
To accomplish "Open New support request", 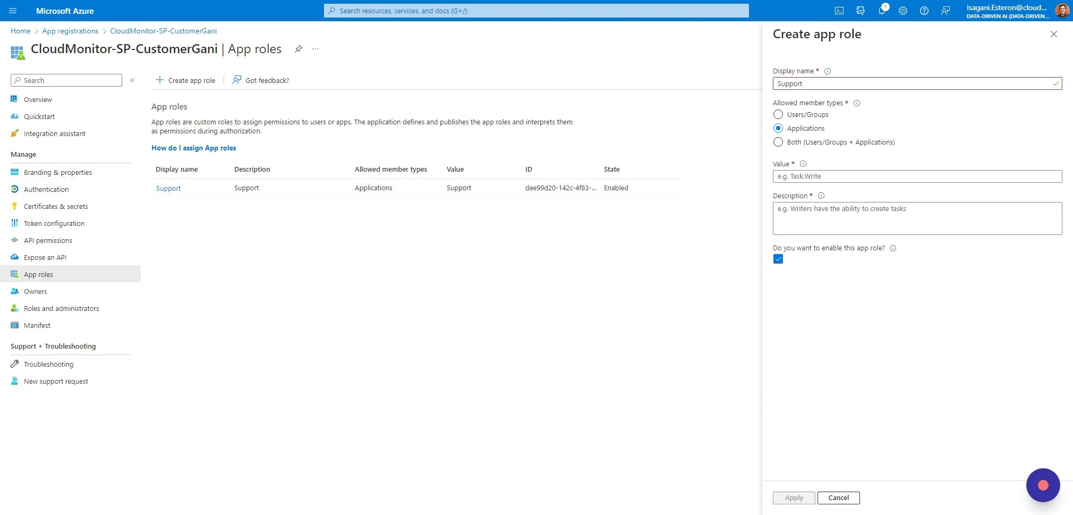I will 56,381.
